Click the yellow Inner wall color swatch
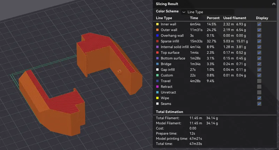 (x=157, y=24)
